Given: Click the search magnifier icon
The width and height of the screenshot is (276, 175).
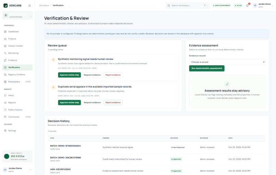Looking at the screenshot, I should tap(169, 5).
